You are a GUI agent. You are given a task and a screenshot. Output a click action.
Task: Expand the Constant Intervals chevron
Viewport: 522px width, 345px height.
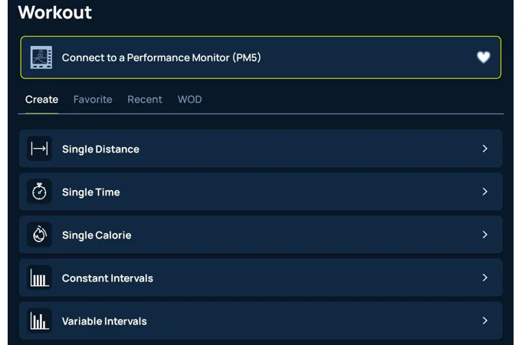click(x=484, y=278)
